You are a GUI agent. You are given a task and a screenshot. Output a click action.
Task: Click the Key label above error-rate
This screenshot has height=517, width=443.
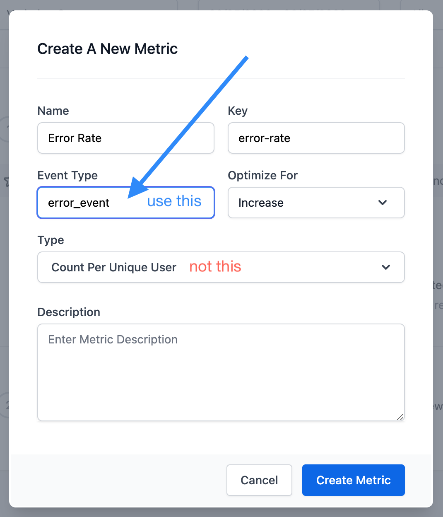point(238,111)
